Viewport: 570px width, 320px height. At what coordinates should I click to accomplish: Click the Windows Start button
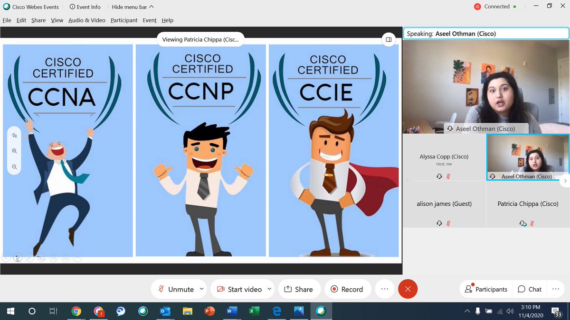coord(10,311)
